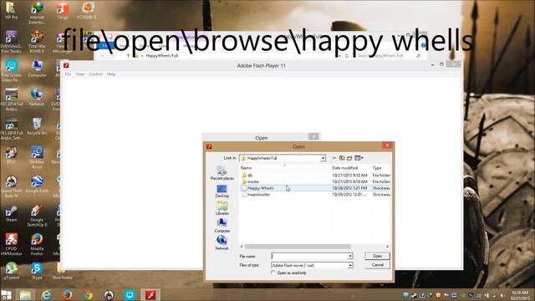The image size is (535, 301).
Task: Open Network desktop icon
Action: tap(37, 97)
